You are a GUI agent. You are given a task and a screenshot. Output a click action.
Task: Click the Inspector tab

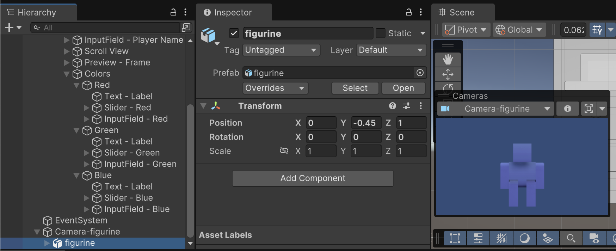233,12
